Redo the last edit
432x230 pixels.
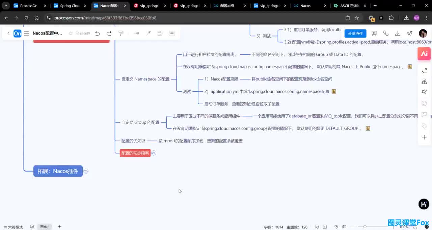pyautogui.click(x=109, y=33)
